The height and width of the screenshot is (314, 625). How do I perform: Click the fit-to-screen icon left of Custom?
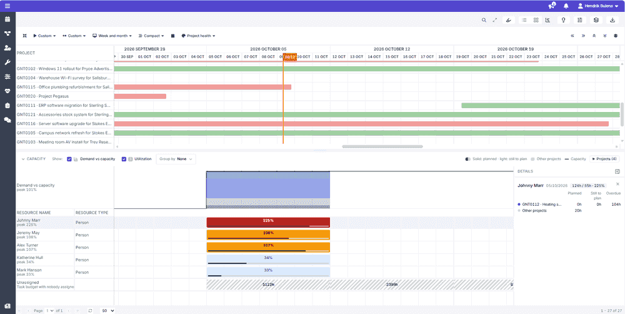(25, 36)
